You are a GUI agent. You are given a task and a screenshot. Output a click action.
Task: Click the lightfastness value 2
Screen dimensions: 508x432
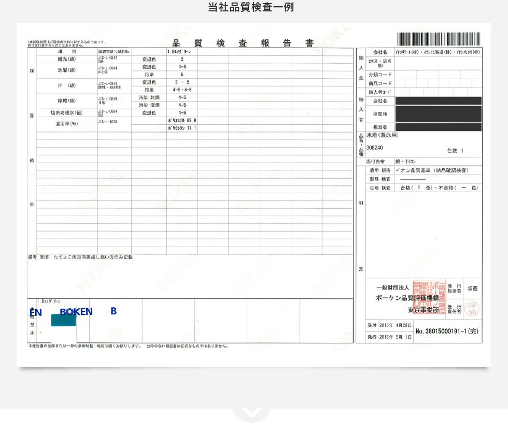[x=182, y=59]
